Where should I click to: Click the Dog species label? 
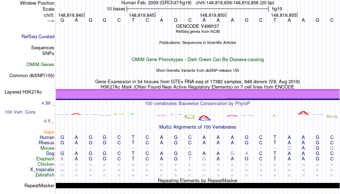point(50,154)
